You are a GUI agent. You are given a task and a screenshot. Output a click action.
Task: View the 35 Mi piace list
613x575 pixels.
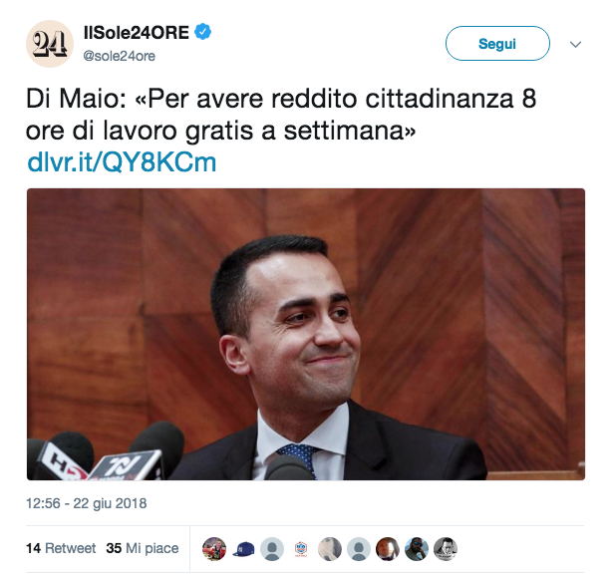pos(143,548)
